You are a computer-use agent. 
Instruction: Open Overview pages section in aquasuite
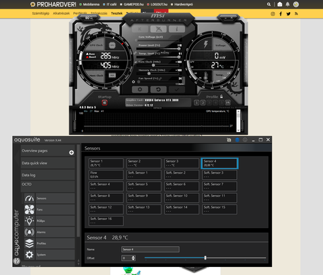click(x=48, y=151)
